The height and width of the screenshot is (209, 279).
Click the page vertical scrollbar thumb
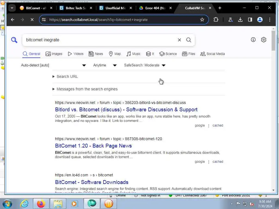pyautogui.click(x=273, y=41)
